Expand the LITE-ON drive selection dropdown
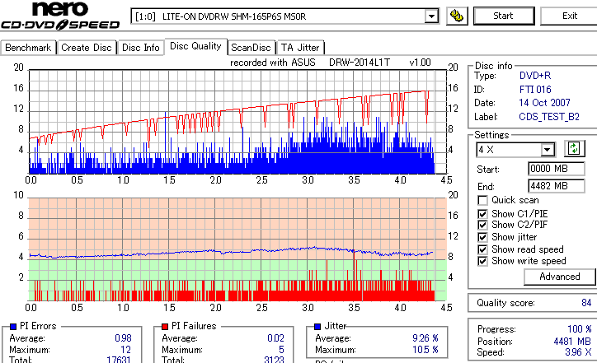Screen dimensions: 597x363 431,16
